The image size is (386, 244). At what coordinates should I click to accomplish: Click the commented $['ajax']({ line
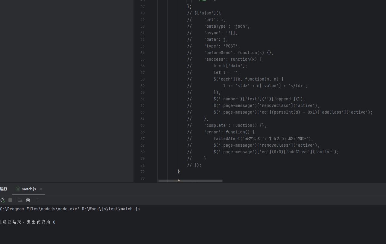click(x=204, y=13)
